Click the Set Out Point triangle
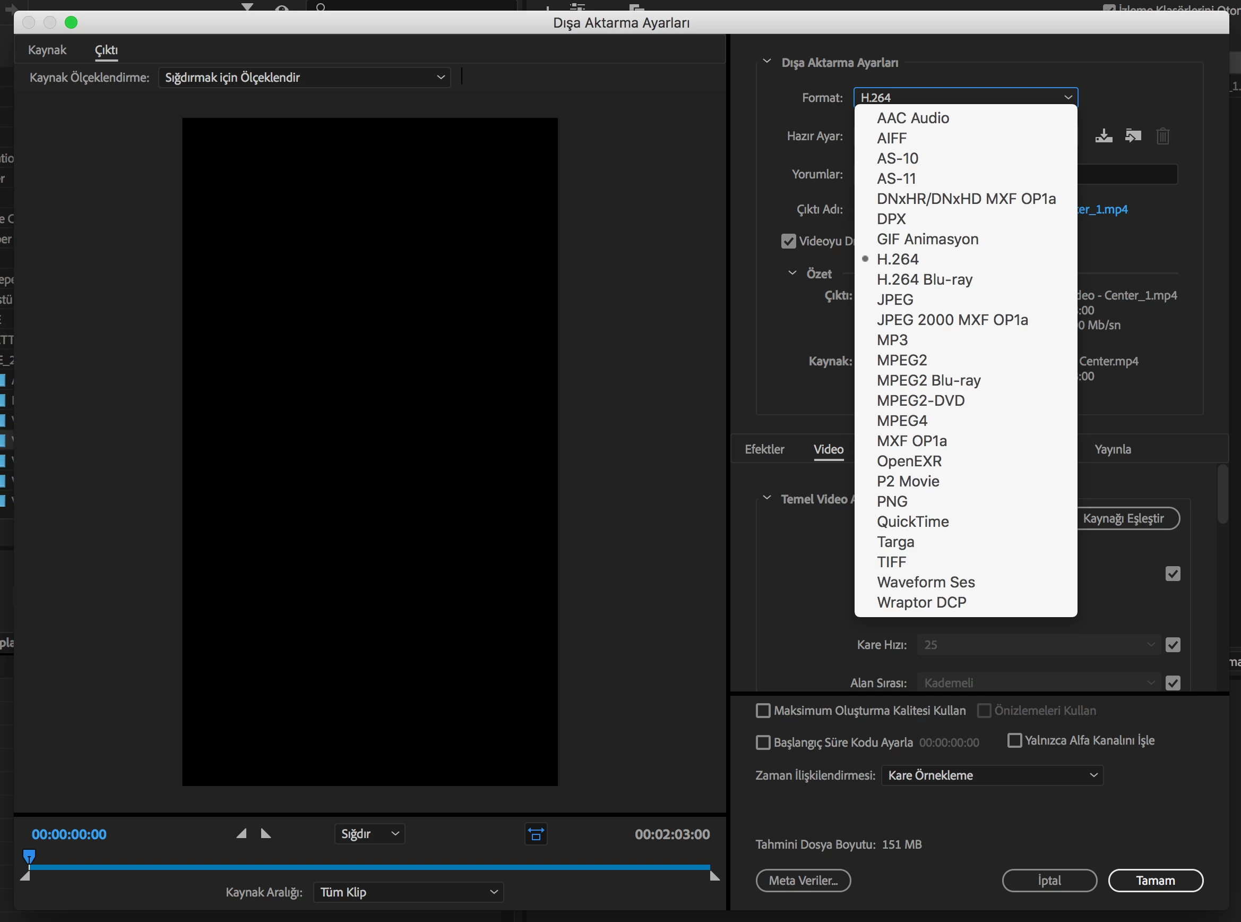This screenshot has width=1241, height=922. [266, 833]
